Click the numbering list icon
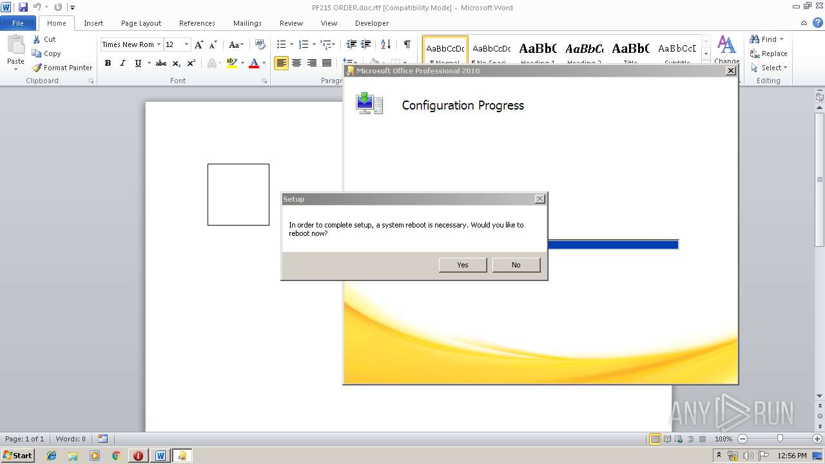The width and height of the screenshot is (825, 464). (x=304, y=44)
